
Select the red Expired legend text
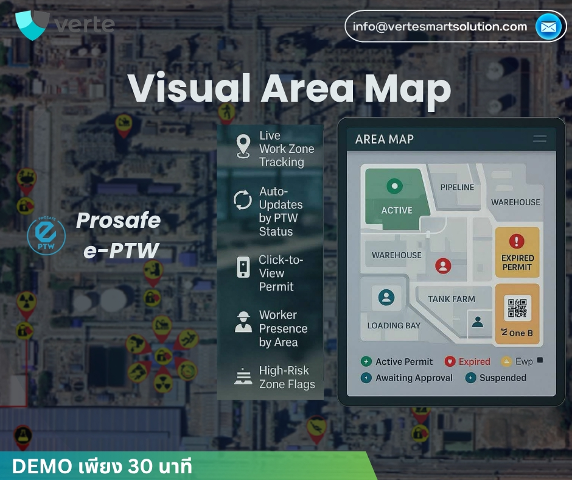click(x=474, y=362)
